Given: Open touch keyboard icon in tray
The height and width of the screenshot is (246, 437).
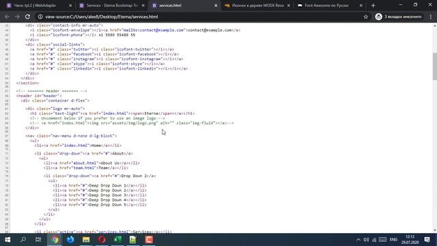Looking at the screenshot, I should click(382, 240).
